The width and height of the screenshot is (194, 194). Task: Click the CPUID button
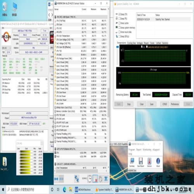pyautogui.click(x=165, y=104)
